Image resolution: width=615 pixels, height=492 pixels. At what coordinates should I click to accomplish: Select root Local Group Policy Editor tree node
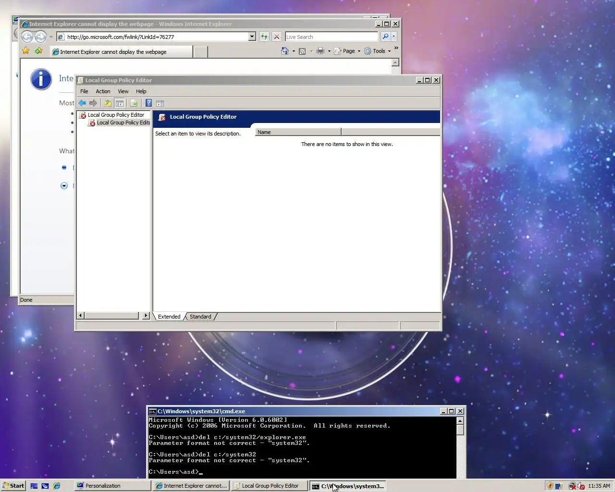click(116, 115)
